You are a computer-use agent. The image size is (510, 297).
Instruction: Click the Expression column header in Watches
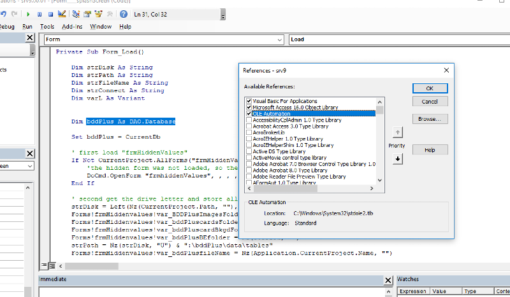coord(413,291)
